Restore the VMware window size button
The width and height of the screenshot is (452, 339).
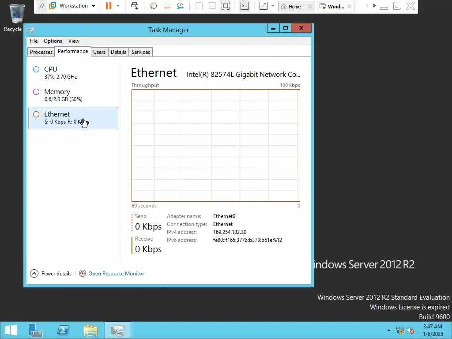(397, 6)
